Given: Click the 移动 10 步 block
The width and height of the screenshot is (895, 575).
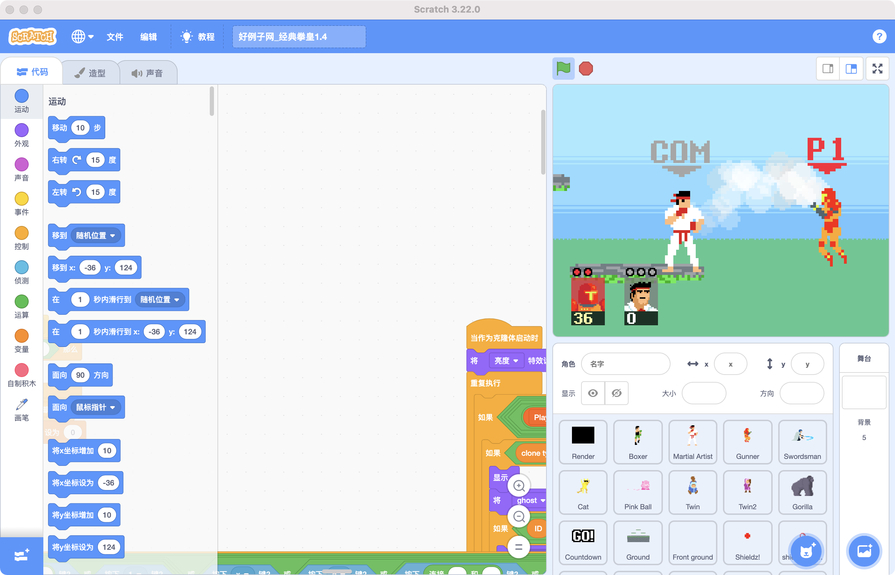Looking at the screenshot, I should (x=77, y=128).
